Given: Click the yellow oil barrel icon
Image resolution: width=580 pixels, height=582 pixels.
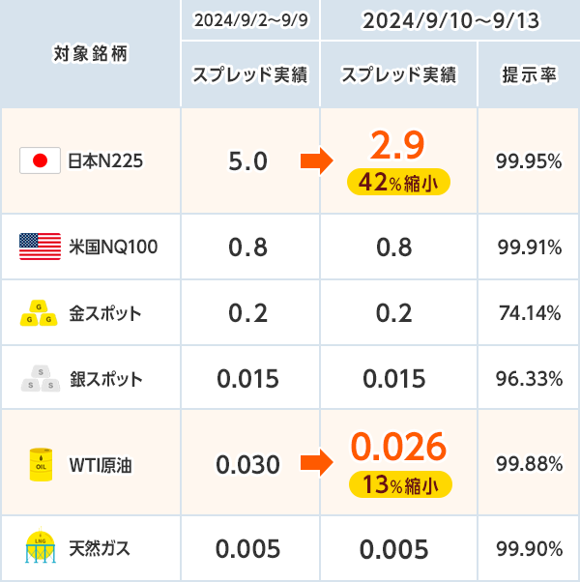Looking at the screenshot, I should pyautogui.click(x=41, y=464).
